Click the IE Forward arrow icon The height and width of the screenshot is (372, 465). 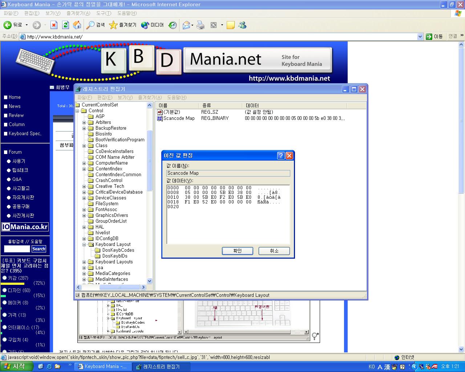click(x=37, y=25)
